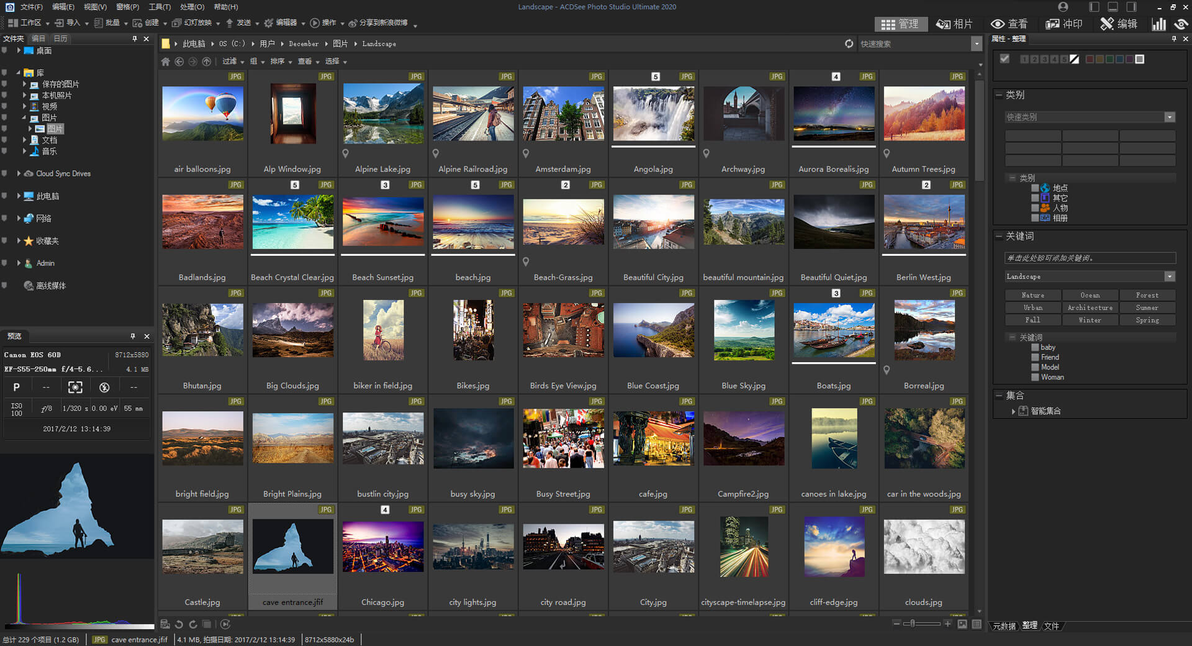Go to Home folder icon

click(165, 61)
